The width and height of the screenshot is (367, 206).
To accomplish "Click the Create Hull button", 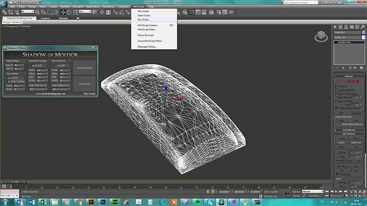I will pyautogui.click(x=84, y=84).
